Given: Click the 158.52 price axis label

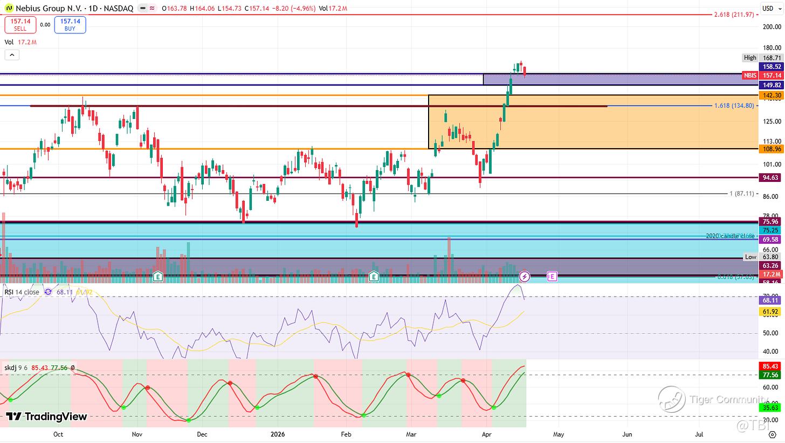Looking at the screenshot, I should (771, 67).
